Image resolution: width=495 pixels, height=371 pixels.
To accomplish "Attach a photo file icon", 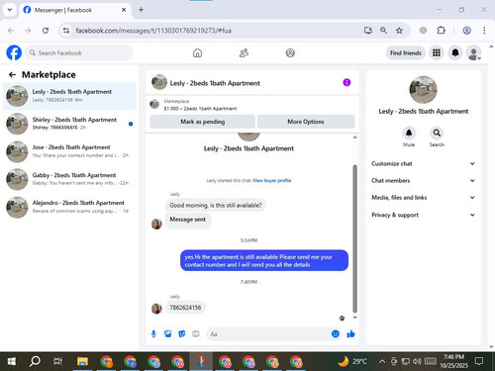I will [x=168, y=334].
